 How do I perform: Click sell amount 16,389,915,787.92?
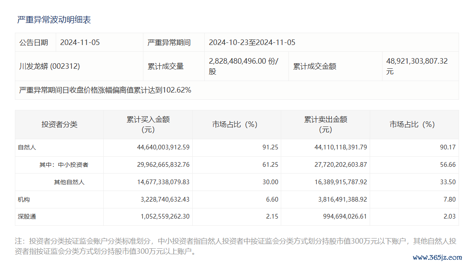click(x=341, y=183)
